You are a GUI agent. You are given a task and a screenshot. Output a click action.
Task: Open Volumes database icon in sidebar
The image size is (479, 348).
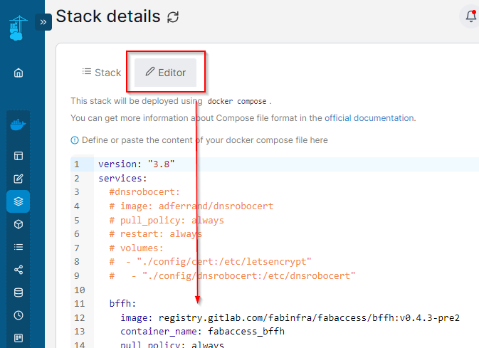pyautogui.click(x=19, y=292)
